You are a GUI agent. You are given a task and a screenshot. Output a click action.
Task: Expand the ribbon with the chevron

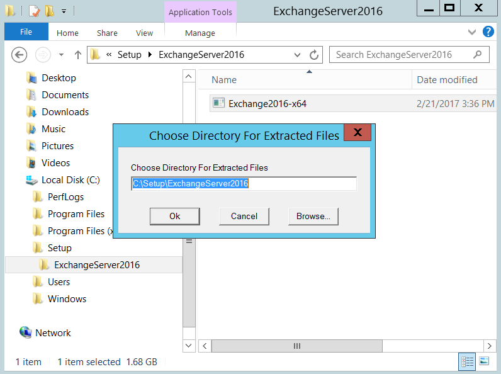472,32
